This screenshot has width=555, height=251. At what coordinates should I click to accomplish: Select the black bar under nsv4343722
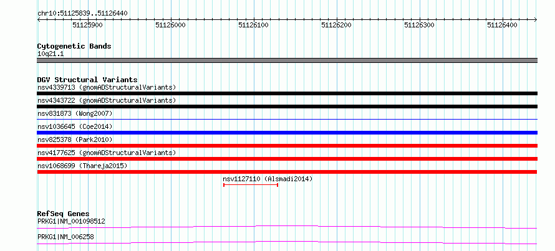click(287, 107)
